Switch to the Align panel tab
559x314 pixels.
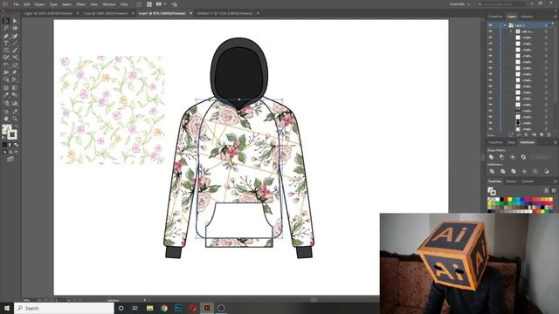pos(511,142)
